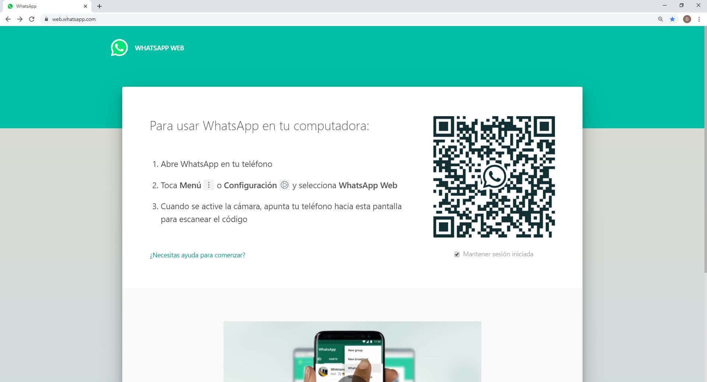Go back with browser back arrow
The height and width of the screenshot is (382, 707).
[x=8, y=19]
